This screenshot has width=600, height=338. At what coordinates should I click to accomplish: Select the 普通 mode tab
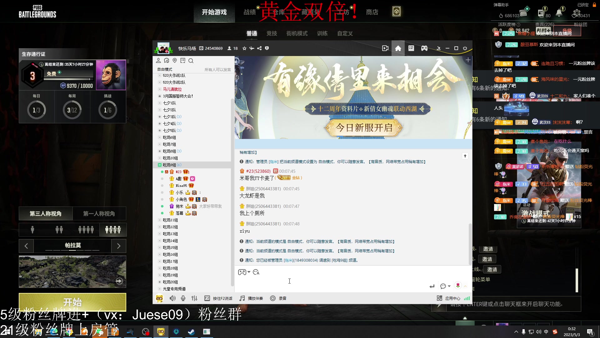(252, 33)
